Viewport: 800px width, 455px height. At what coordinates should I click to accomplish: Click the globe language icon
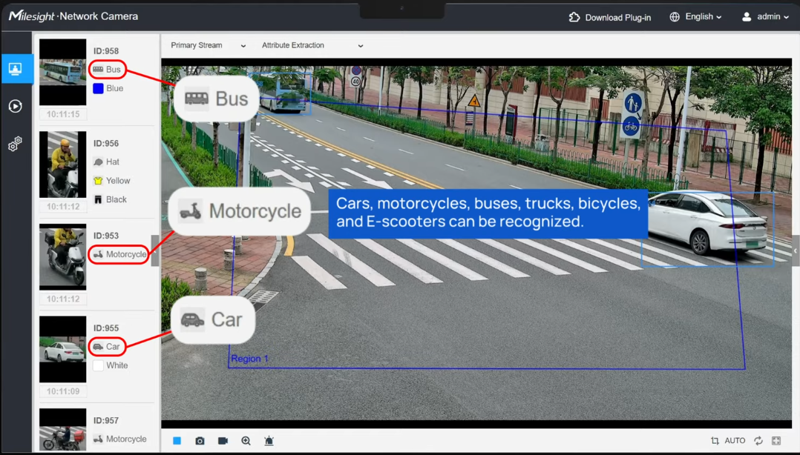pos(675,17)
